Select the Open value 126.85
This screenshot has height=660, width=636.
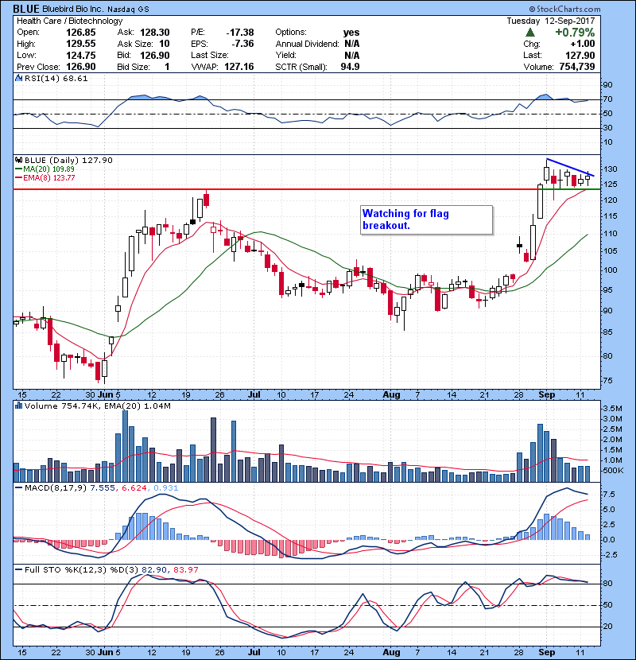(x=81, y=33)
